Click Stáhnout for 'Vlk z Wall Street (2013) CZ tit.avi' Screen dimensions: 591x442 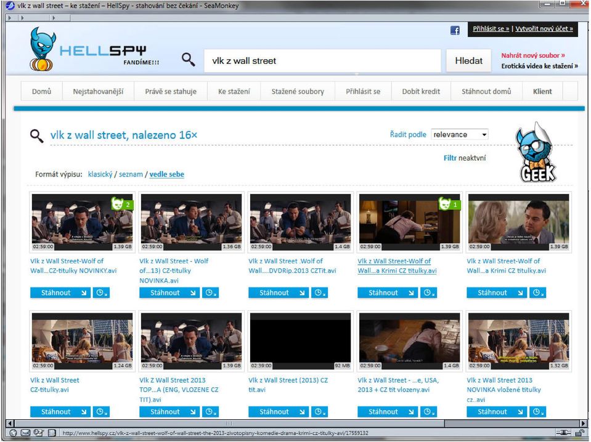click(279, 411)
